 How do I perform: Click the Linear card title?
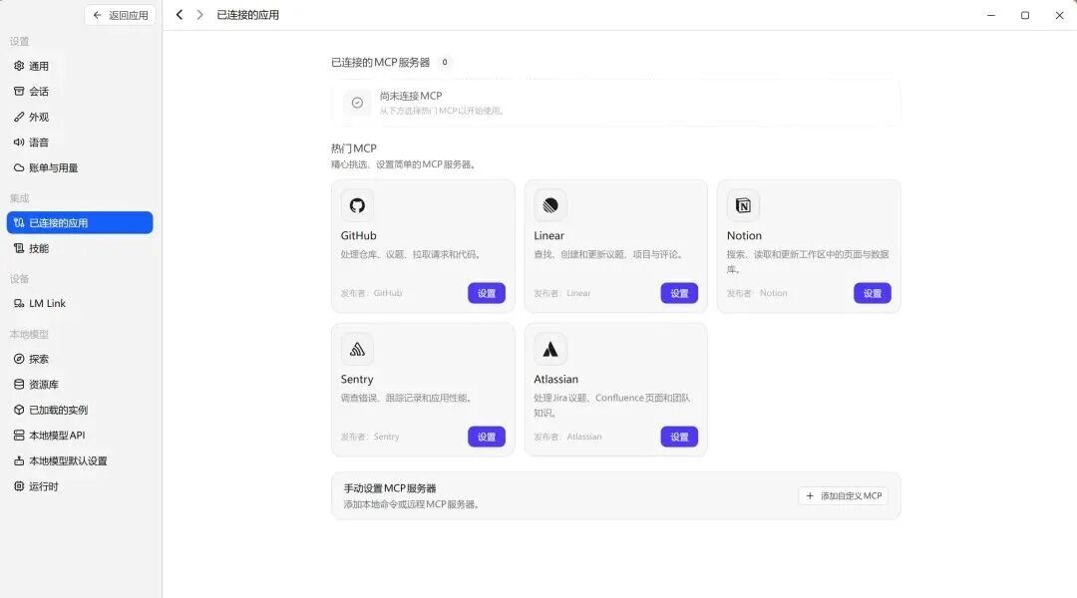548,235
